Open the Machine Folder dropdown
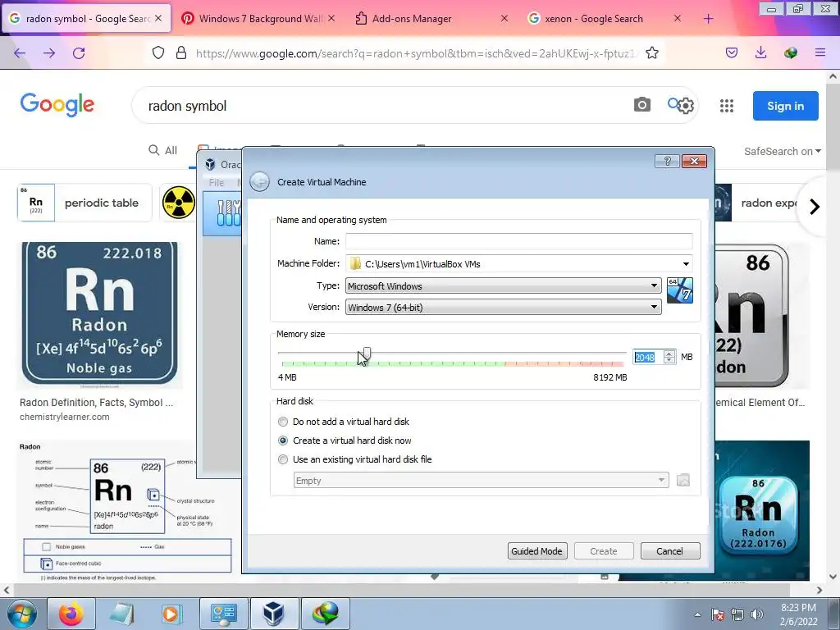The image size is (840, 630). (x=686, y=264)
